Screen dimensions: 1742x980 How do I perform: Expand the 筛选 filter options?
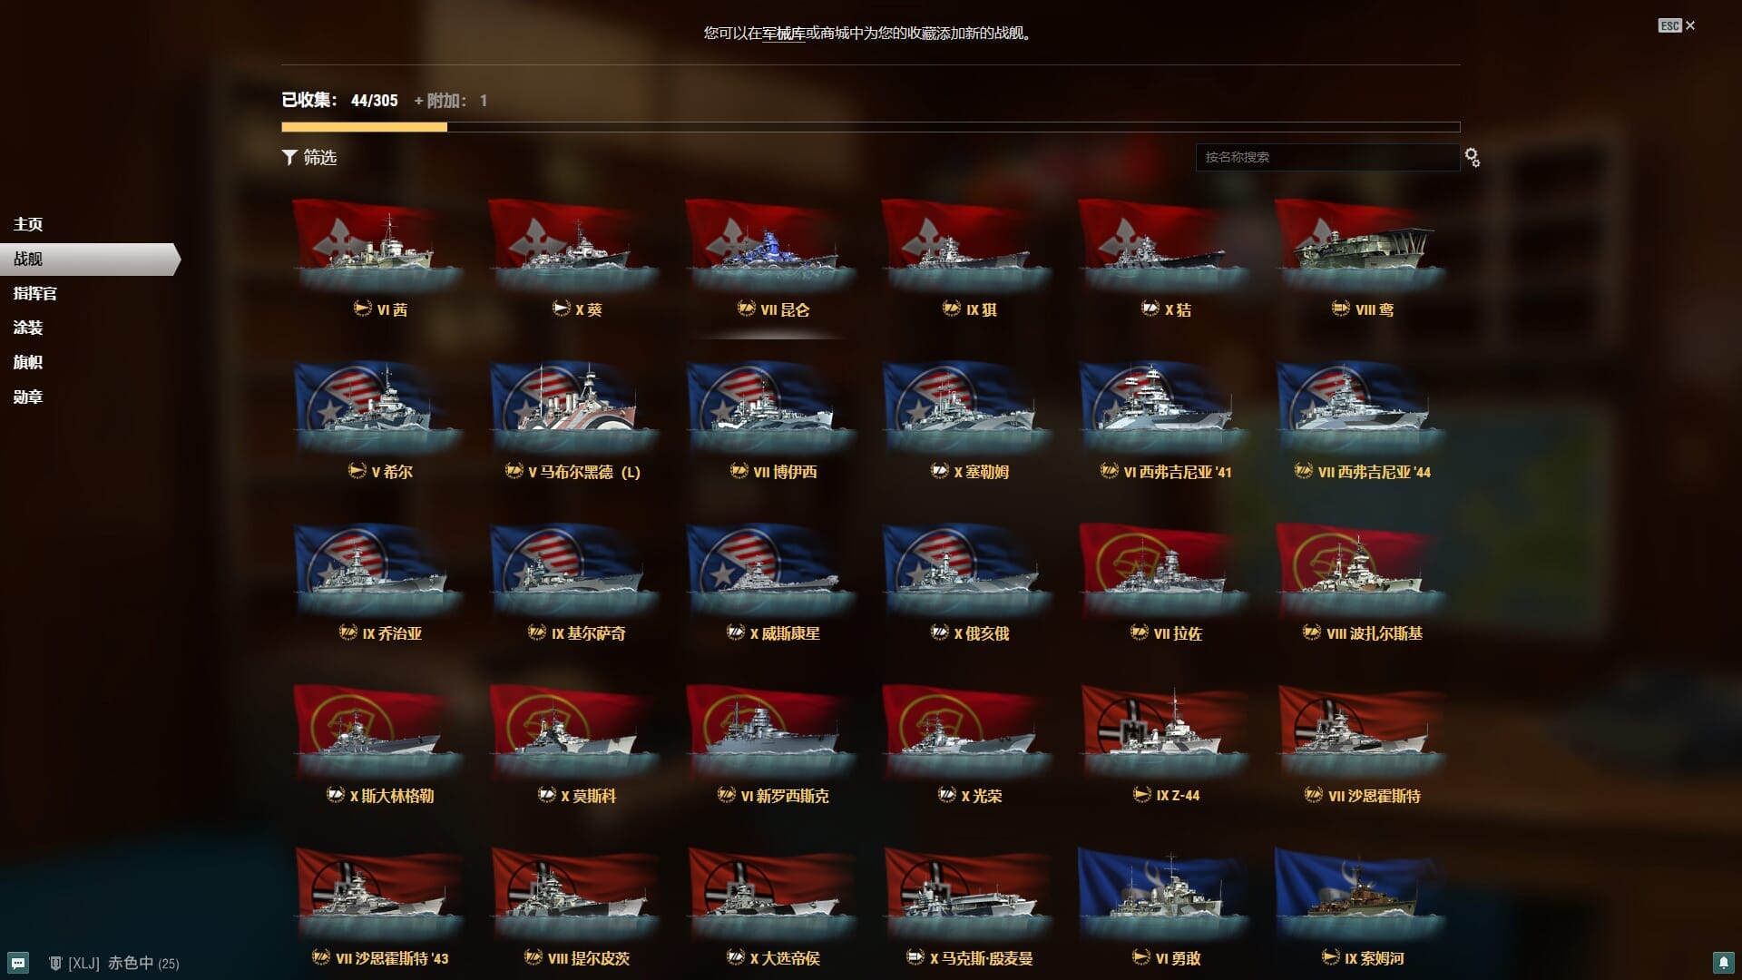click(309, 158)
